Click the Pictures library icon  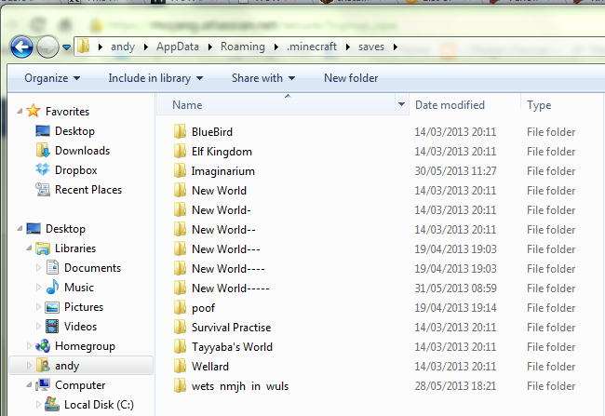coord(52,307)
